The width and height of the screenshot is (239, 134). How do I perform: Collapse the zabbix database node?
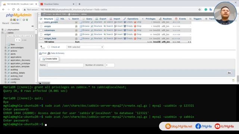point(3,33)
